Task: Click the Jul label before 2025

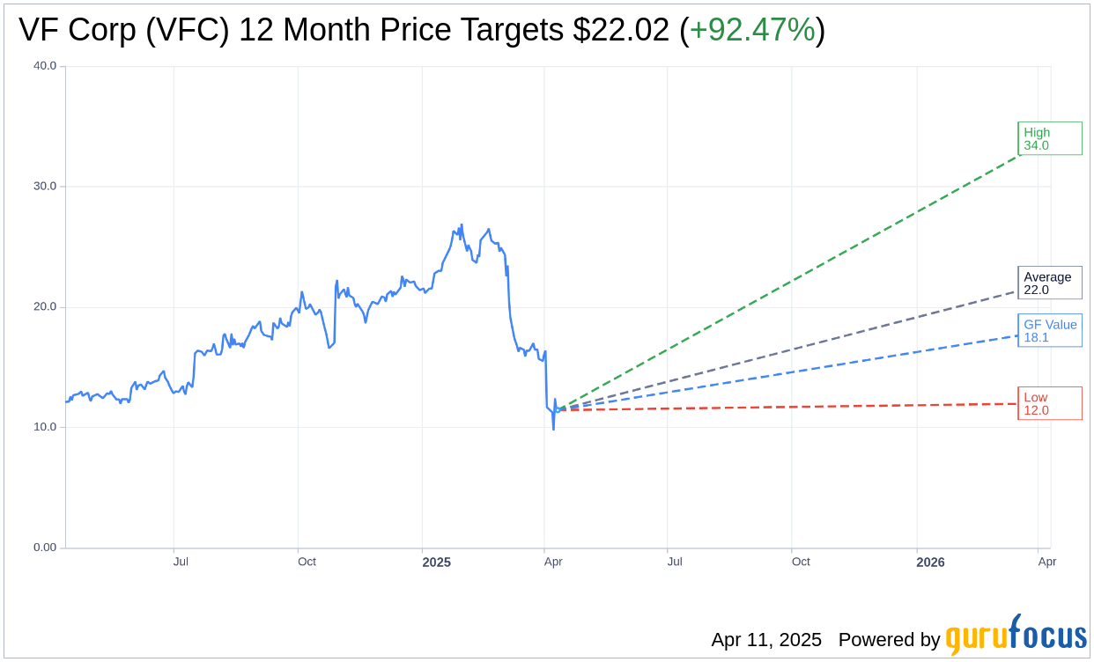Action: point(181,562)
